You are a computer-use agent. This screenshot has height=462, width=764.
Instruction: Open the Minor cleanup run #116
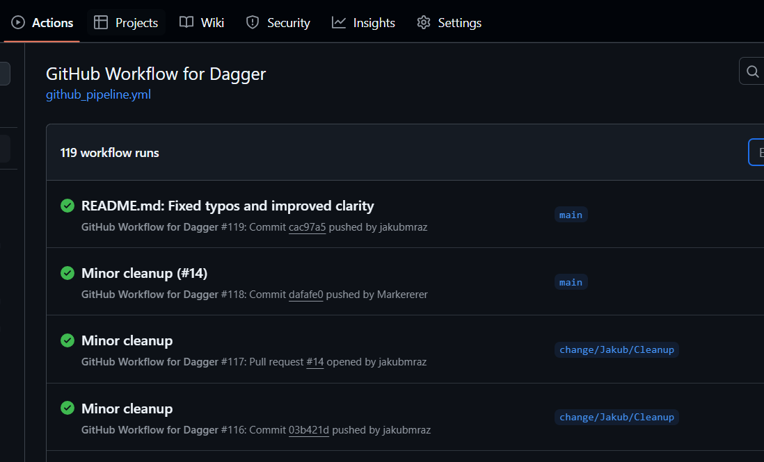[127, 409]
